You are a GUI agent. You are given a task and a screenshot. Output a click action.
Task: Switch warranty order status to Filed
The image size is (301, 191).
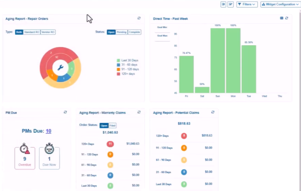tap(113, 126)
